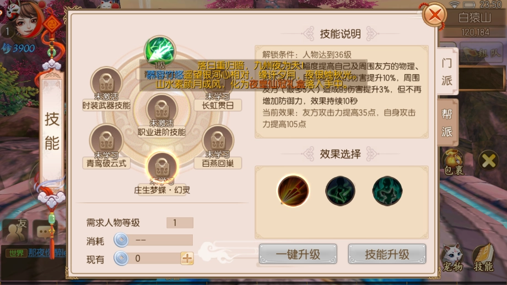The image size is (507, 285).
Task: Select the green level-1 active skill icon
Action: click(160, 51)
